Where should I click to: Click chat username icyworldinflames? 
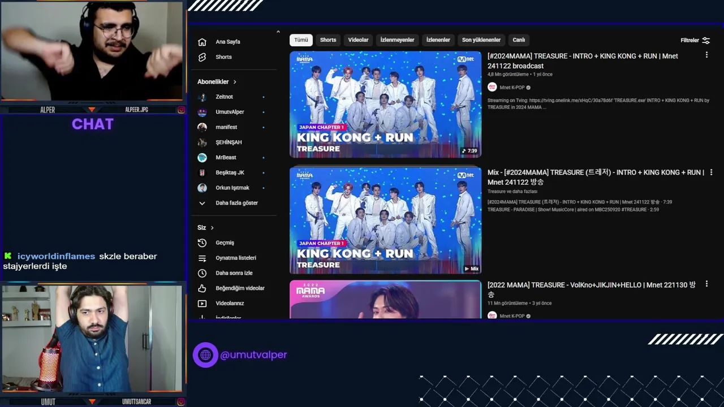point(56,256)
